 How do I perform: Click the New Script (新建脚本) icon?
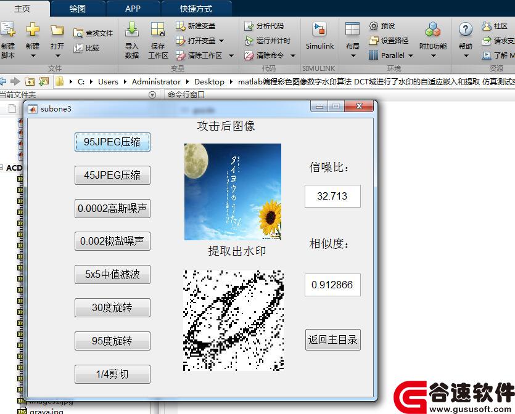pos(7,30)
